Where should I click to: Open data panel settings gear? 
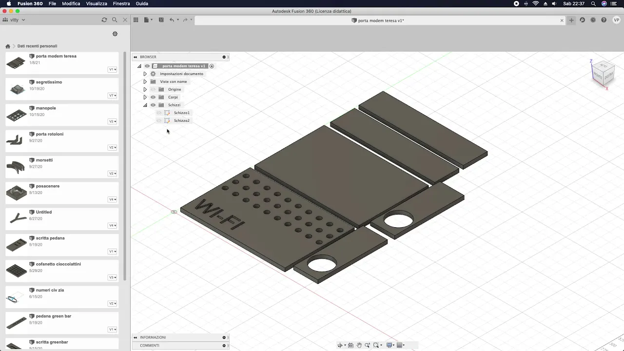[115, 34]
